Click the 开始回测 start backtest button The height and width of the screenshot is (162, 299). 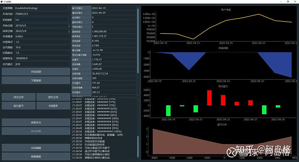(36, 72)
